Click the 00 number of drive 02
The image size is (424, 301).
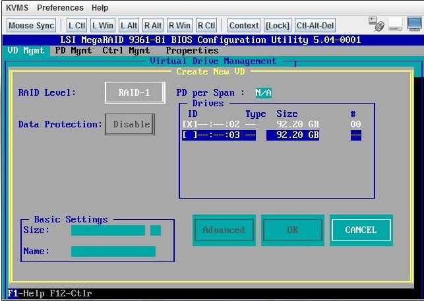coord(355,124)
